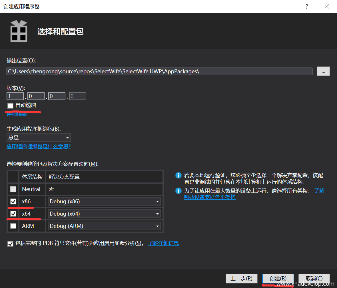Click the gift box package icon
This screenshot has width=337, height=288.
tap(19, 31)
